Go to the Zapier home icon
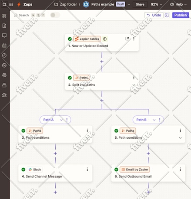 (4, 4)
